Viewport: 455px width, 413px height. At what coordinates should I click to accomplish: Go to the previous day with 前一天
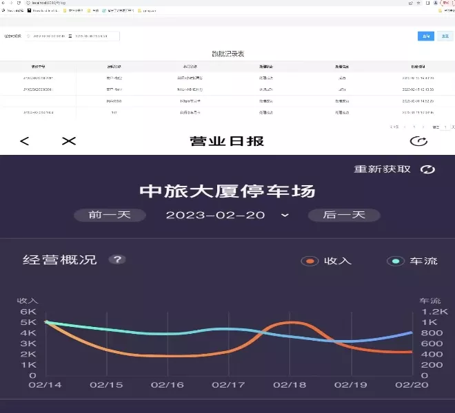[x=110, y=215]
